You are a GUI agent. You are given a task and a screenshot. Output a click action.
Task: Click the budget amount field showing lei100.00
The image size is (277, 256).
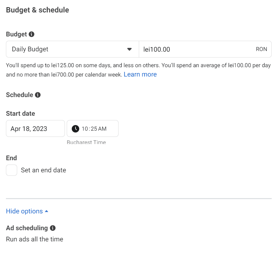[x=187, y=49]
